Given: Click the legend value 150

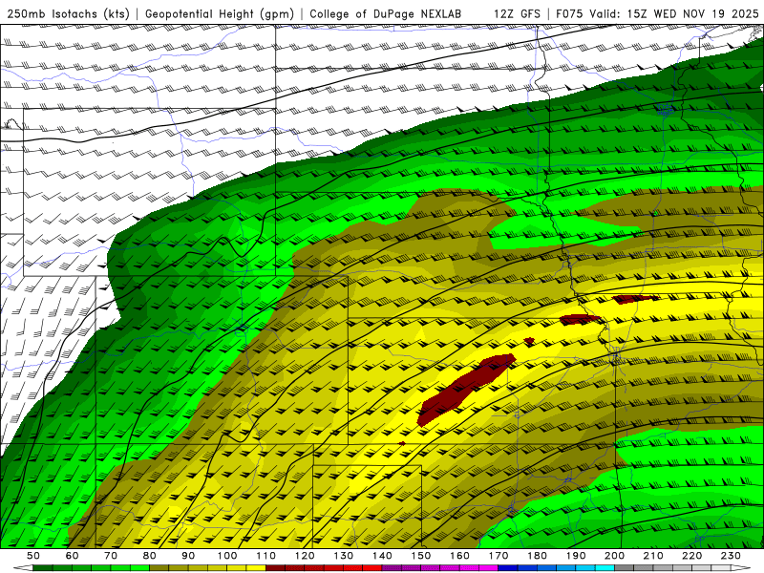Looking at the screenshot, I should (421, 556).
